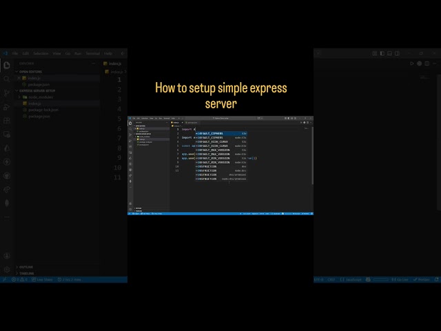The width and height of the screenshot is (441, 331).
Task: Select package.json under background Open Editors
Action: click(x=39, y=84)
